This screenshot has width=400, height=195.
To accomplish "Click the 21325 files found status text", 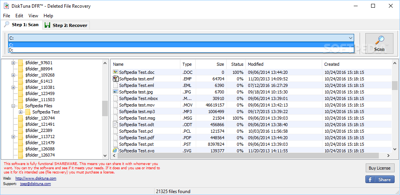I will (x=173, y=192).
